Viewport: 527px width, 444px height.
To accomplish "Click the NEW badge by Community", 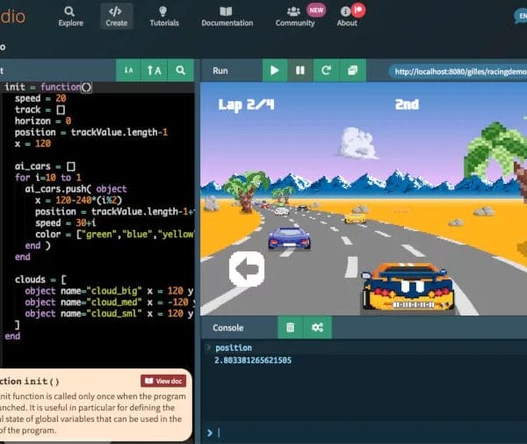I will click(x=316, y=10).
